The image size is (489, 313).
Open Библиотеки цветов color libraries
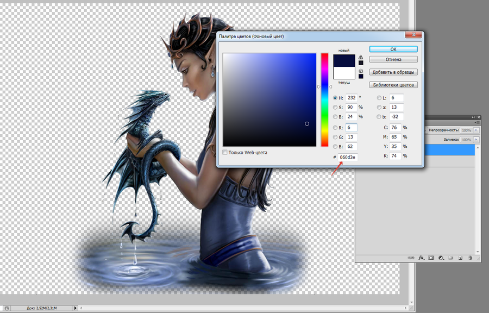coord(393,85)
